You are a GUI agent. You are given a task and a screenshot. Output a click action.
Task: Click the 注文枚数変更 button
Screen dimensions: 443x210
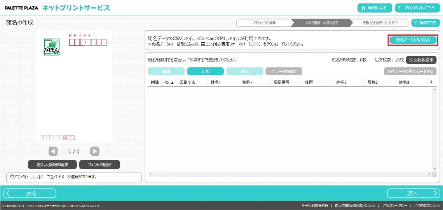pos(421,60)
